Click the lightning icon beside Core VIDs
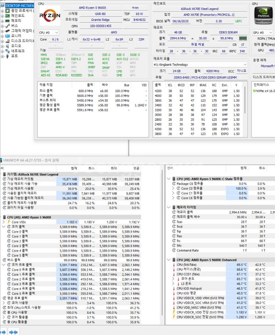Viewport: 275px width, 335px height. pos(9,222)
